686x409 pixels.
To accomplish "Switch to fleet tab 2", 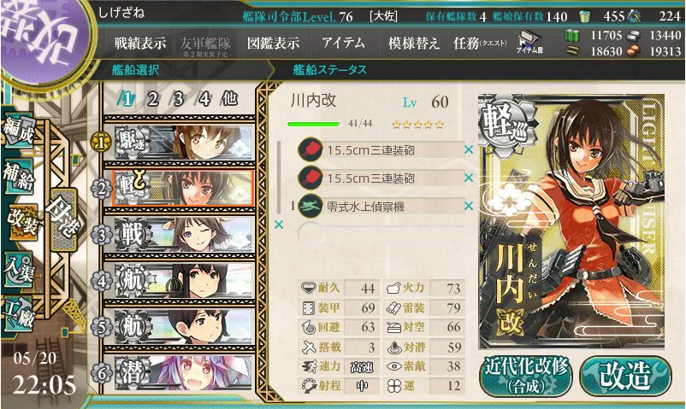I will pos(152,100).
